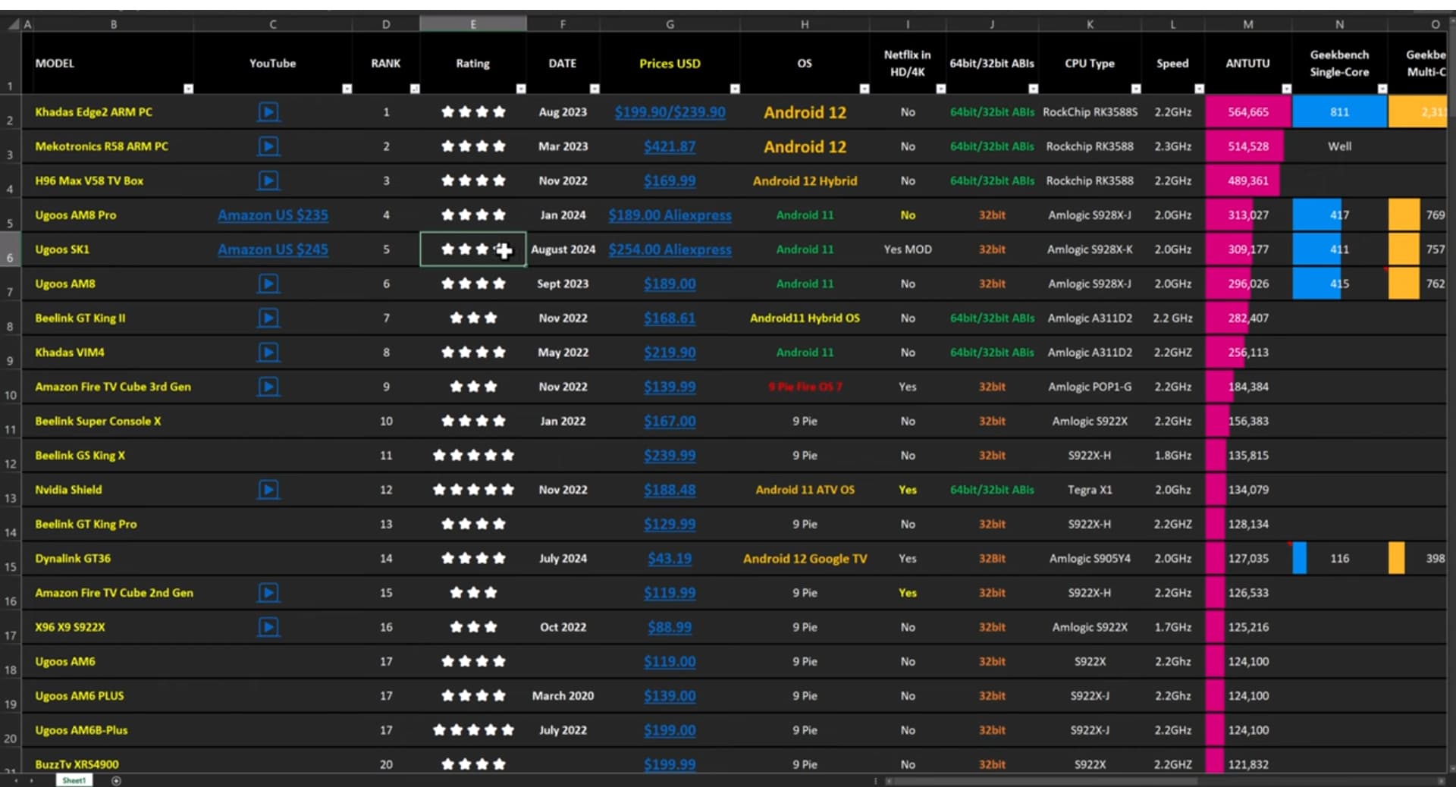
Task: Open the Ugoos AM8 YouTube video icon
Action: [x=268, y=284]
